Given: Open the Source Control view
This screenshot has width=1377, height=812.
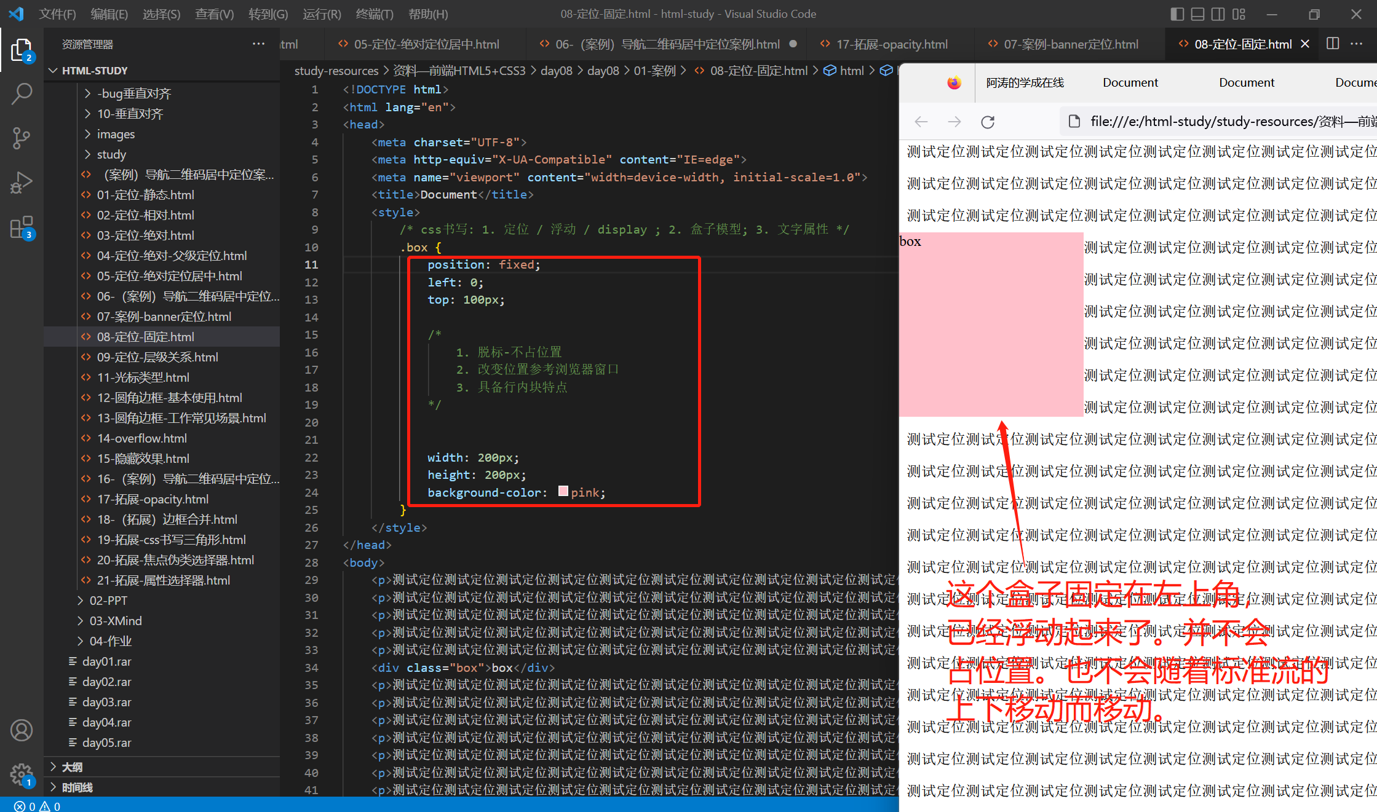Looking at the screenshot, I should click(x=22, y=138).
